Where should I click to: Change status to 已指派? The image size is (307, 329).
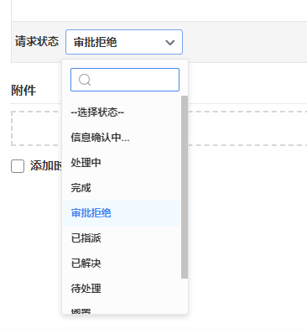(x=122, y=238)
